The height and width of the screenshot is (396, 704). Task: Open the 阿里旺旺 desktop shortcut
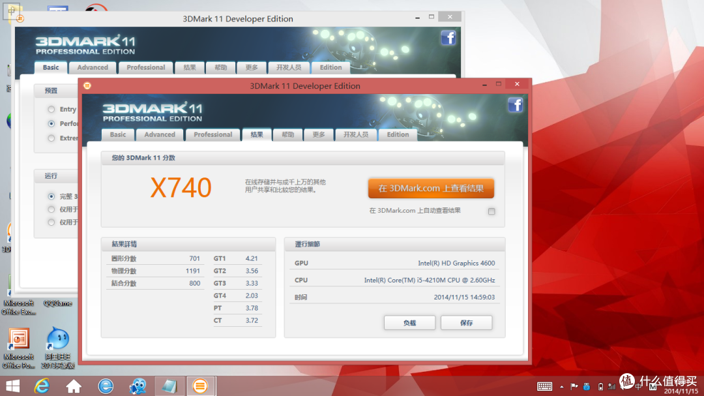click(58, 348)
